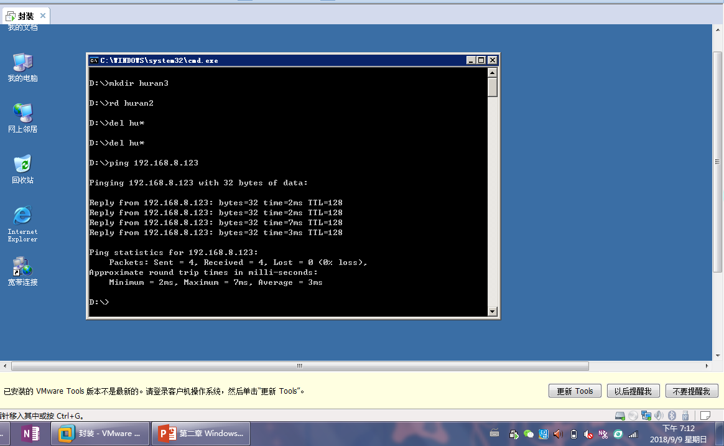Image resolution: width=724 pixels, height=446 pixels.
Task: Switch to 封装 - VMware taskbar button
Action: click(100, 434)
